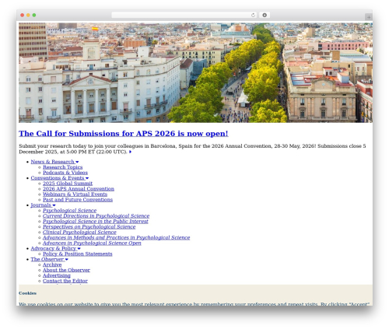Open Current Directions in Psychological Science

pos(96,216)
